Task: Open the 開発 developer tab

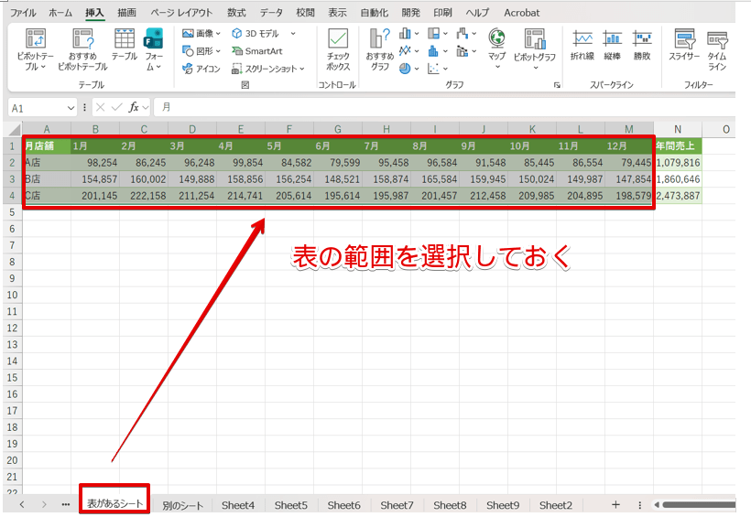Action: click(x=410, y=13)
